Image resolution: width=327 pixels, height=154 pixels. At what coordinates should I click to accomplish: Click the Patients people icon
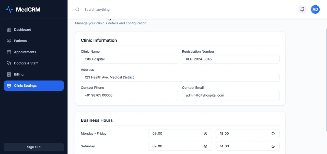(x=9, y=41)
